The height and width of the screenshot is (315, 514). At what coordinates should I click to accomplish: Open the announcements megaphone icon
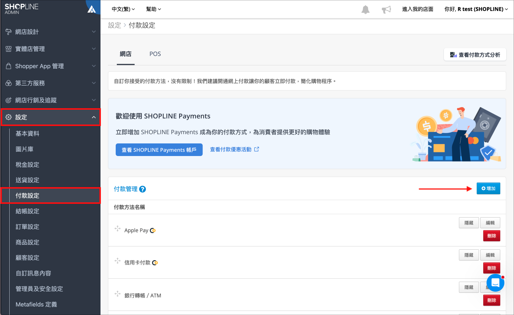tap(386, 9)
